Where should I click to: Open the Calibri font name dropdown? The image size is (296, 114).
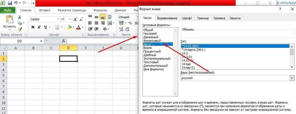tap(58, 19)
